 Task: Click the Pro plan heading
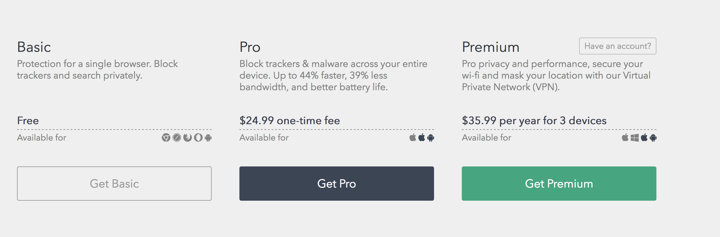pos(250,47)
